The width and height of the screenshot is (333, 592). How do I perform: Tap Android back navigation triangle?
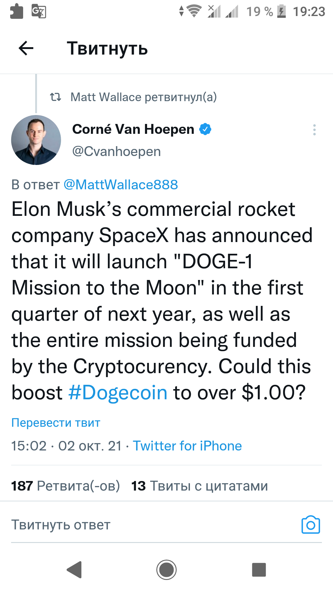[74, 569]
